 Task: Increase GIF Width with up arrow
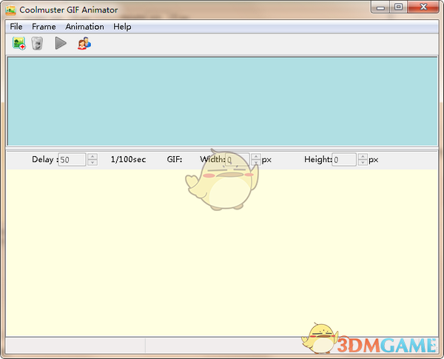coord(256,156)
